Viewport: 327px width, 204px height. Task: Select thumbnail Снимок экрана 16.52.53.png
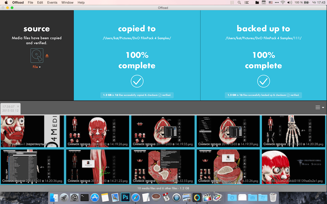163,166
